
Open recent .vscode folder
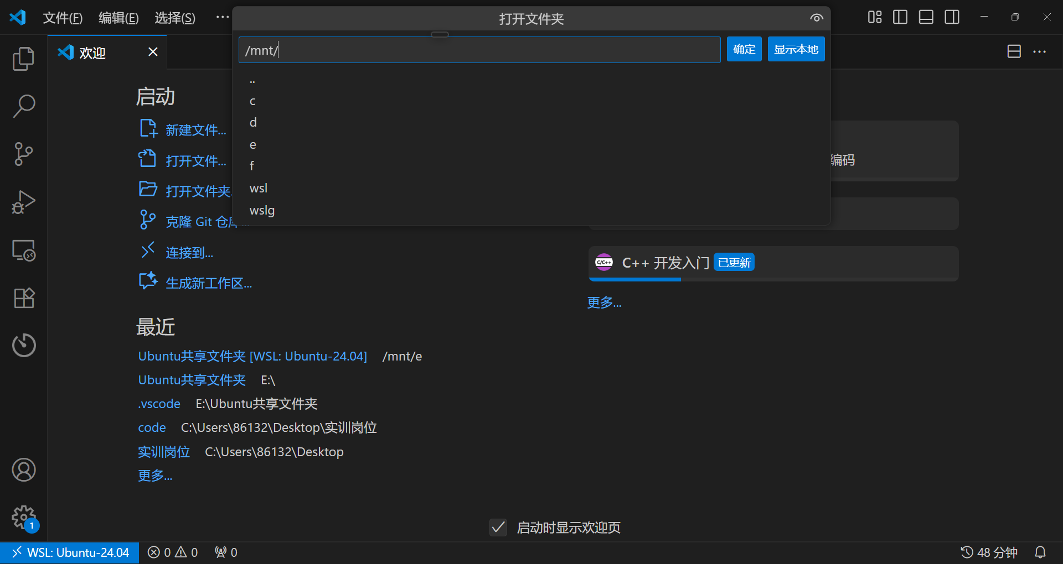tap(159, 404)
